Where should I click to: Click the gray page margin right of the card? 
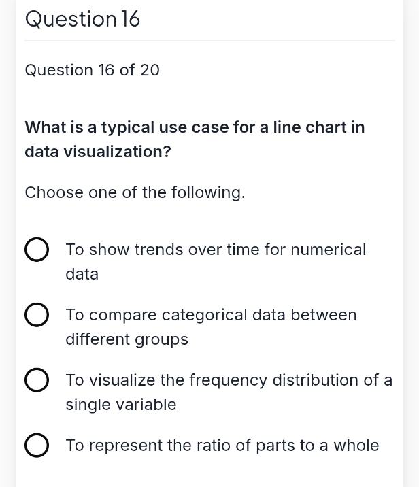(412, 244)
